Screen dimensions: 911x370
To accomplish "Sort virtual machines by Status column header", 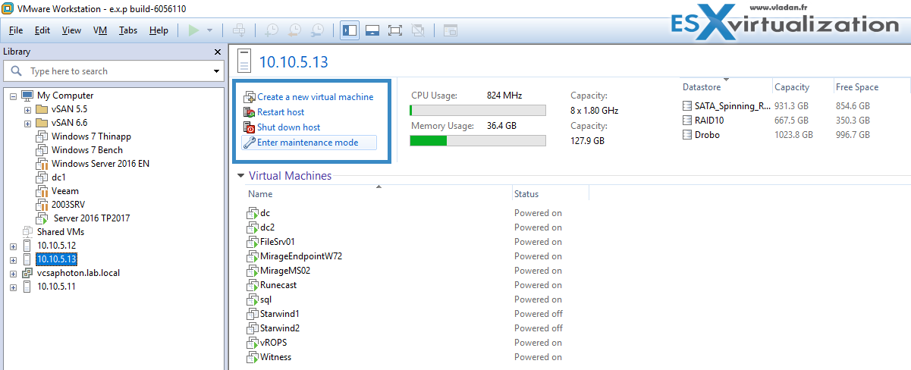I will pos(527,194).
